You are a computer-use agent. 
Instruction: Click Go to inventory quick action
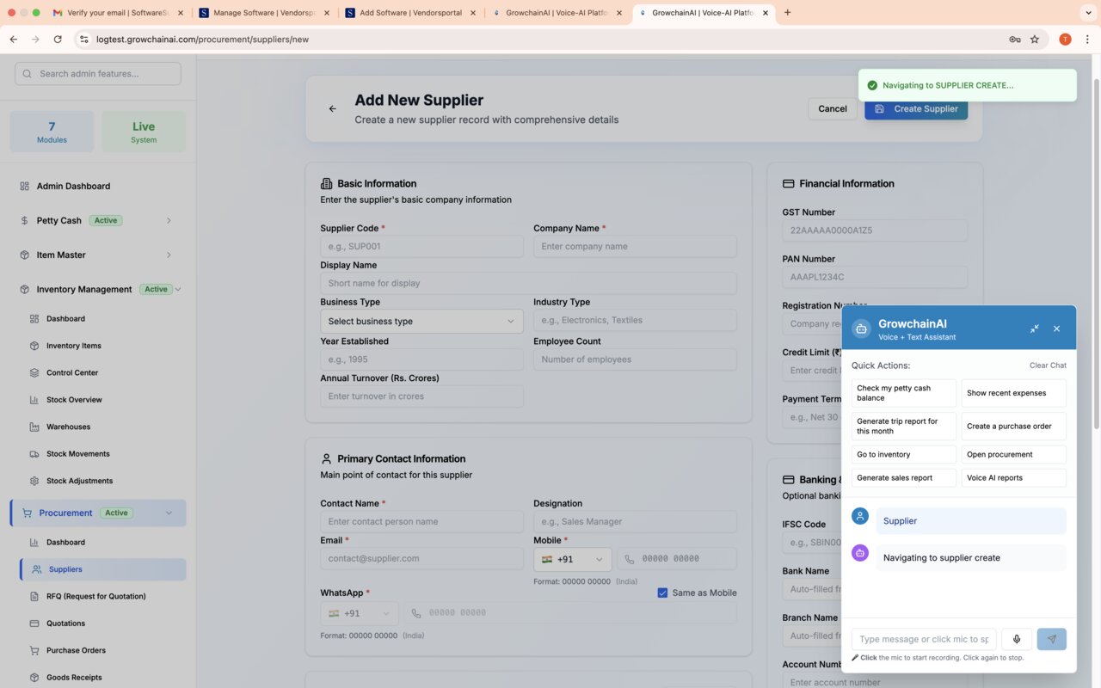904,454
